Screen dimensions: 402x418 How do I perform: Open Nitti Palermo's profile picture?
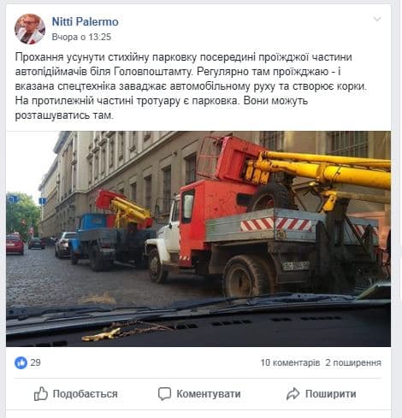tap(30, 29)
